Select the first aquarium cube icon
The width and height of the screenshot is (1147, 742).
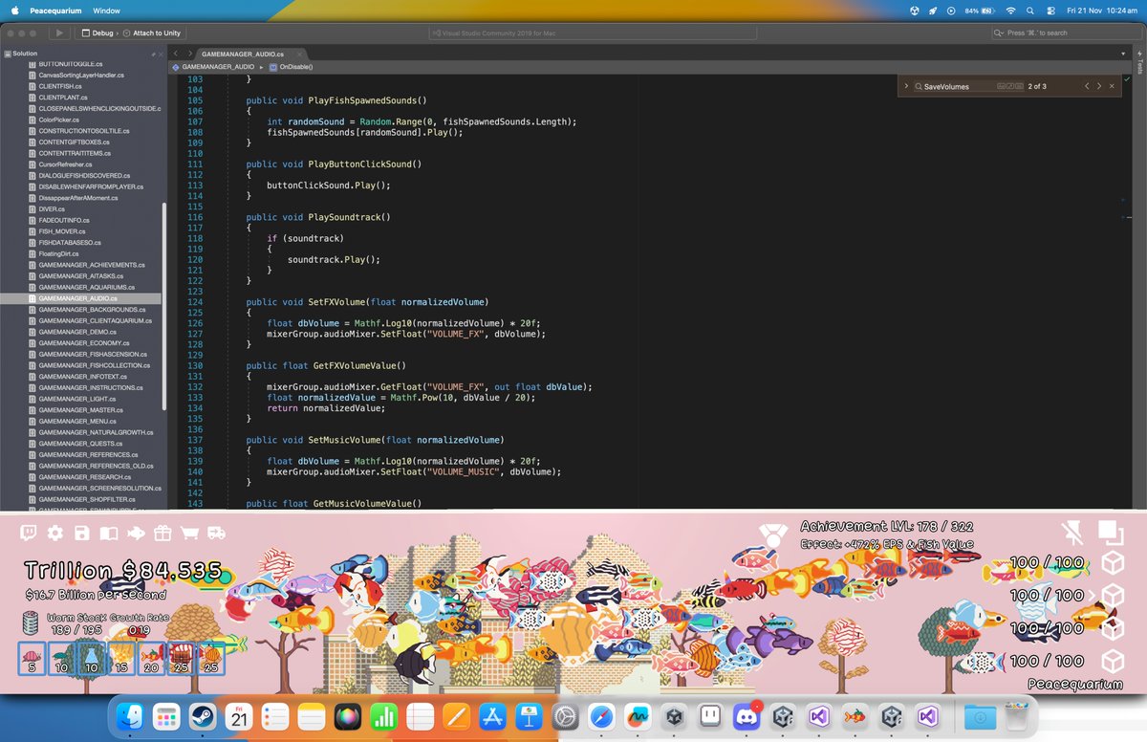(x=1111, y=562)
